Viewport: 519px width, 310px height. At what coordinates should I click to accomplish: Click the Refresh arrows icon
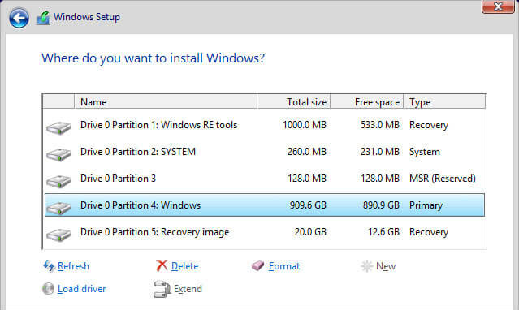point(49,265)
